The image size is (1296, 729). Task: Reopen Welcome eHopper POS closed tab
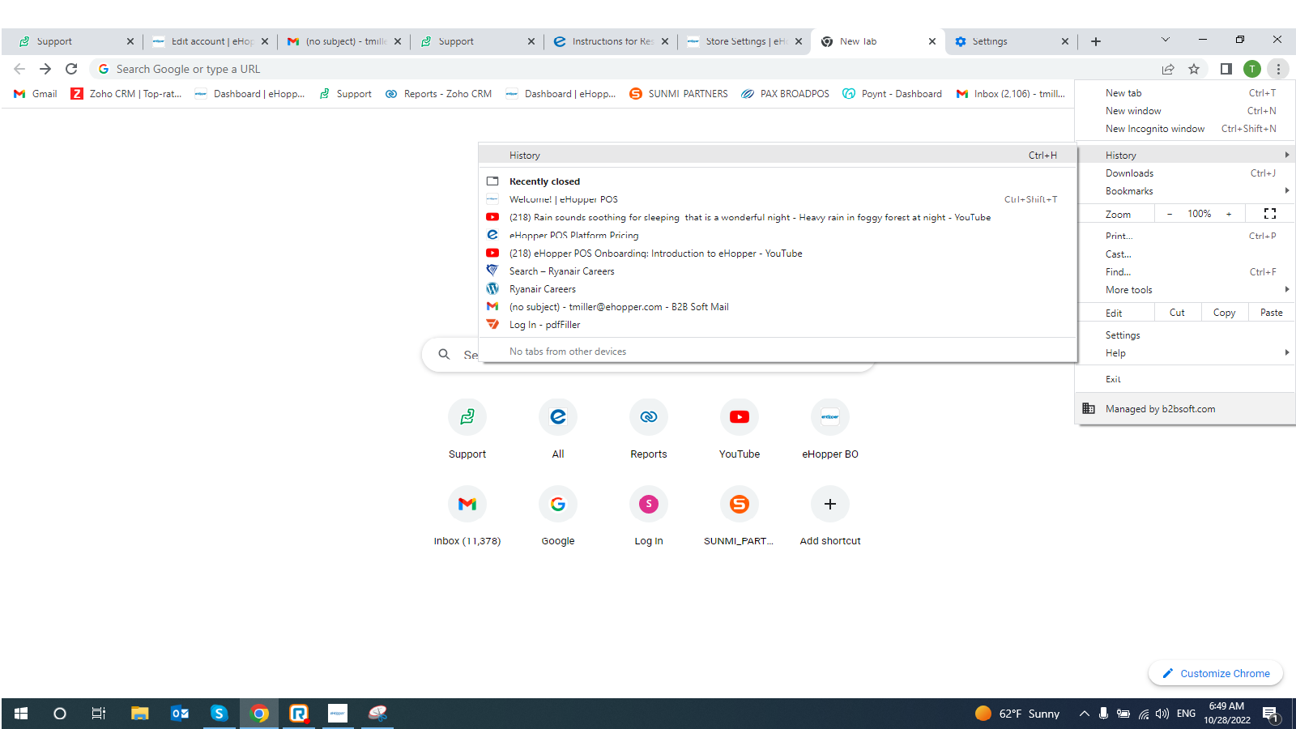[x=778, y=199]
